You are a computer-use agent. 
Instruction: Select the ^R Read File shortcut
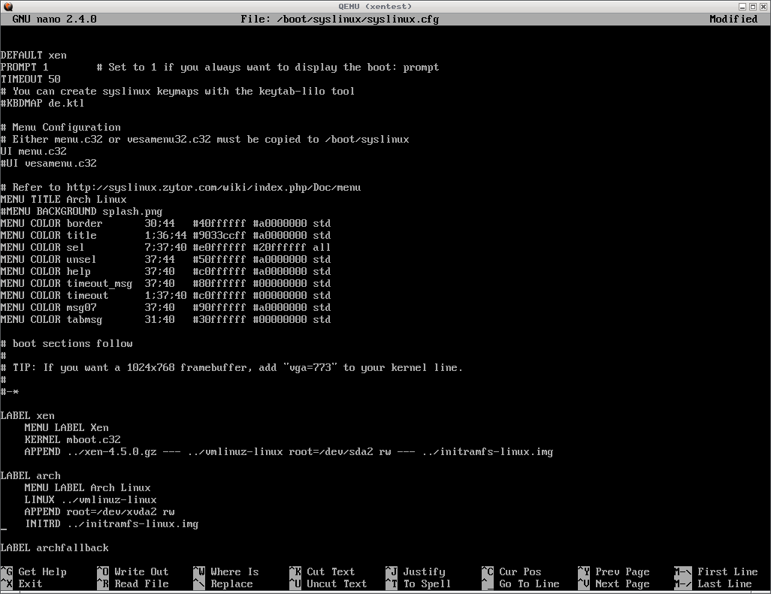click(132, 583)
